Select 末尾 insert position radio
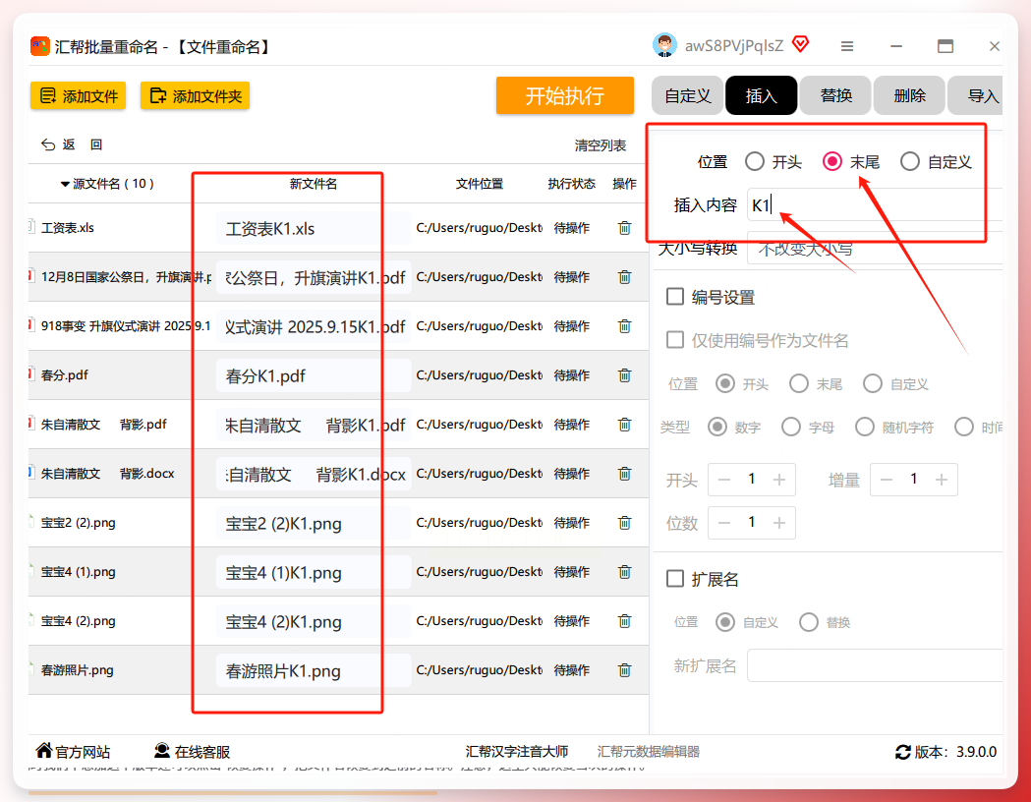This screenshot has height=802, width=1031. (832, 162)
